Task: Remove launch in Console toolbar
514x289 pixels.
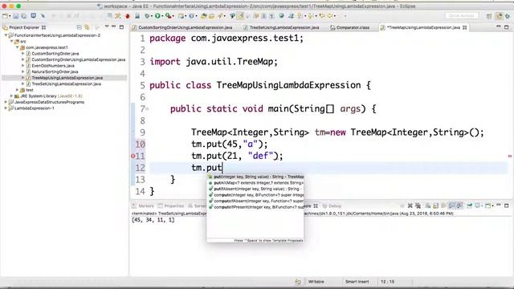Action: coord(410,206)
